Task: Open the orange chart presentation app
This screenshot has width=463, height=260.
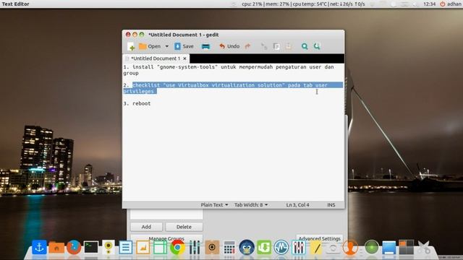Action: 143,247
